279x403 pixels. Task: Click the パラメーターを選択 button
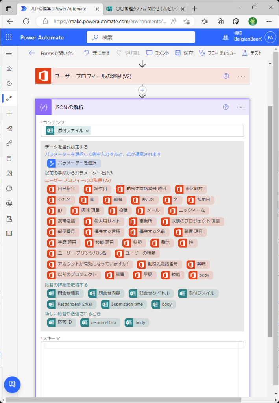click(x=74, y=163)
